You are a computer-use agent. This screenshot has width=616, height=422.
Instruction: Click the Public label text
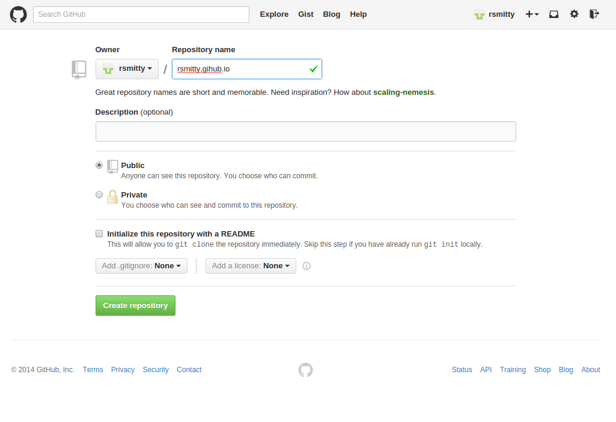(132, 166)
